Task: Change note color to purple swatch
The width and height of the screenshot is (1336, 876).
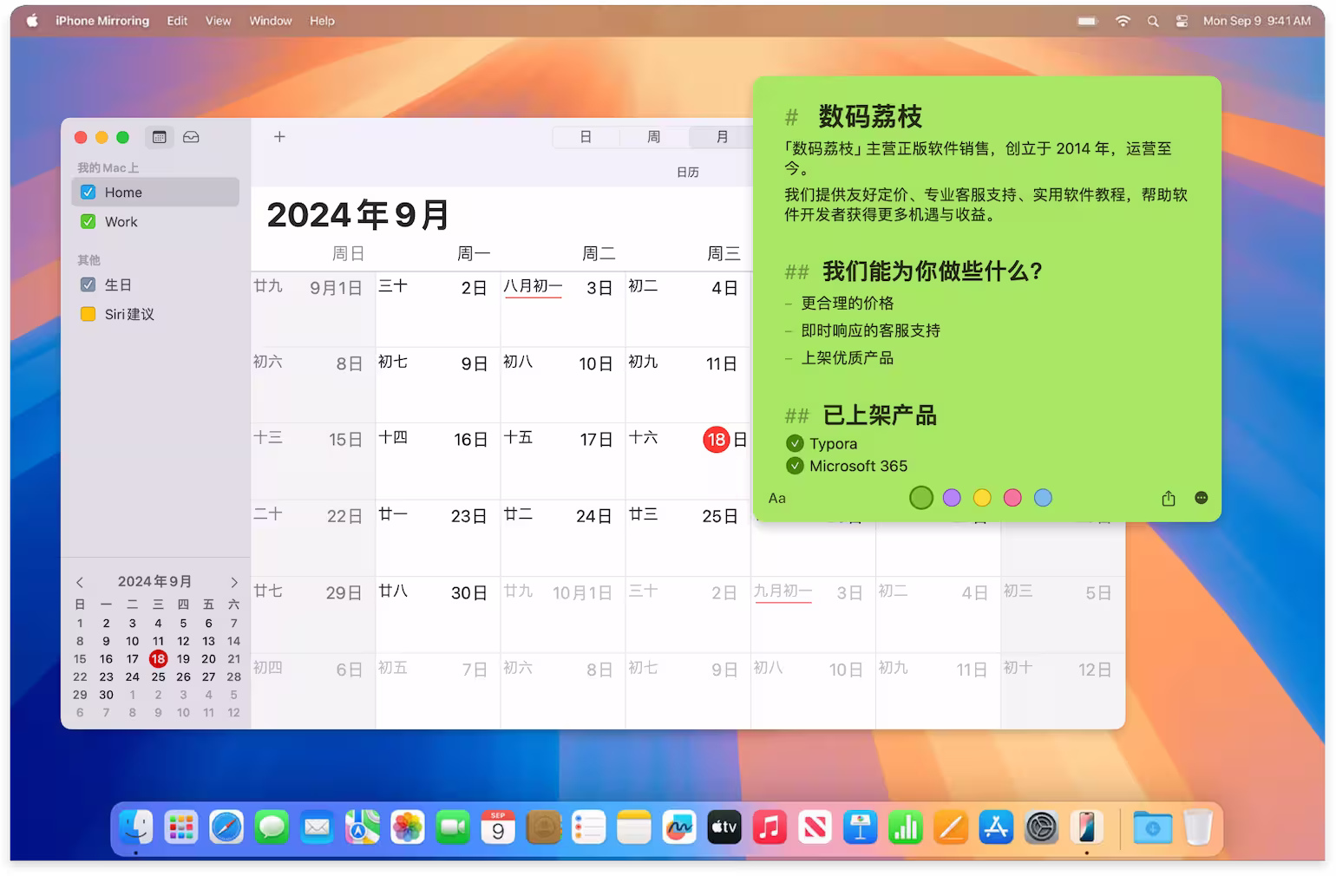Action: tap(952, 498)
